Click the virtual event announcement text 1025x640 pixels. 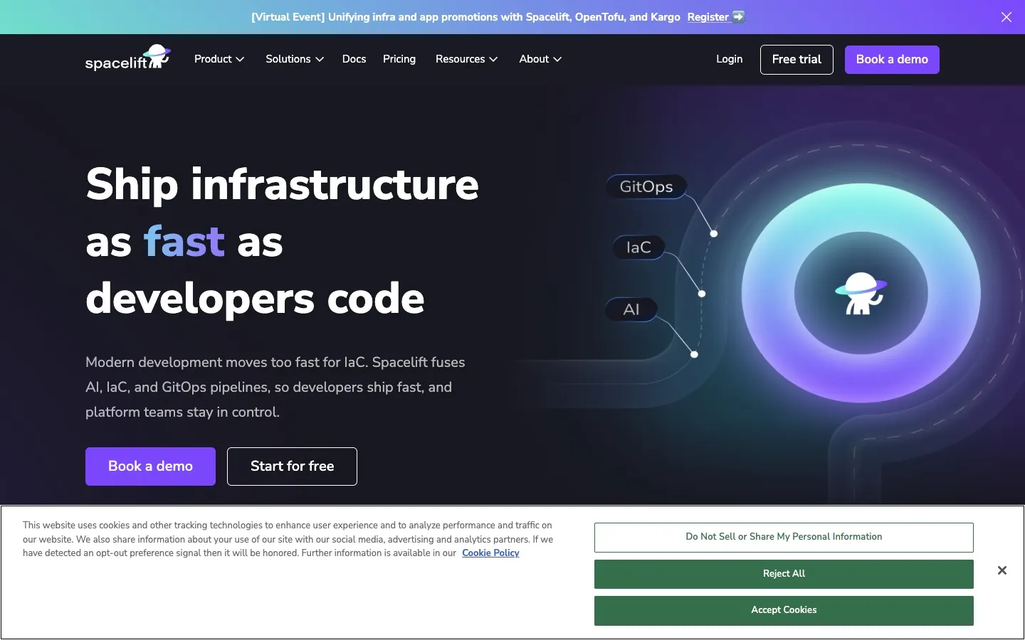(x=466, y=17)
